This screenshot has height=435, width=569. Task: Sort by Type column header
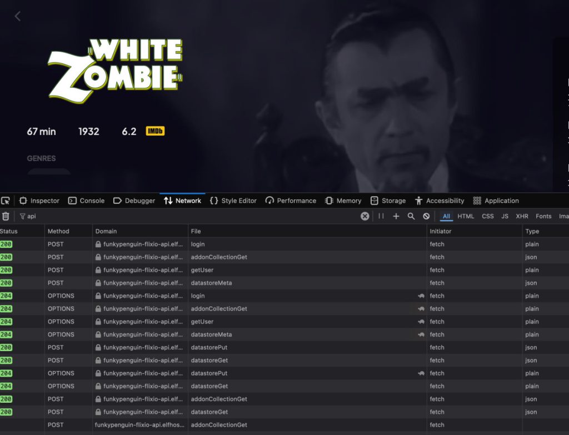(546, 231)
